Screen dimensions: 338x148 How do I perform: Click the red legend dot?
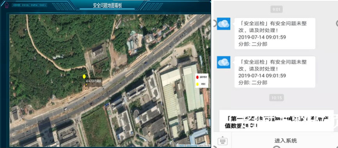197,77
